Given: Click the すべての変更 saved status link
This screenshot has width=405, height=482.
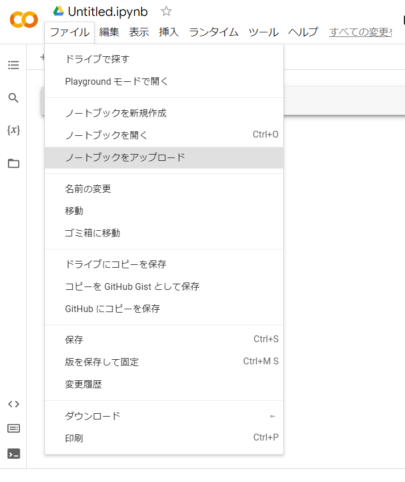Looking at the screenshot, I should [361, 32].
